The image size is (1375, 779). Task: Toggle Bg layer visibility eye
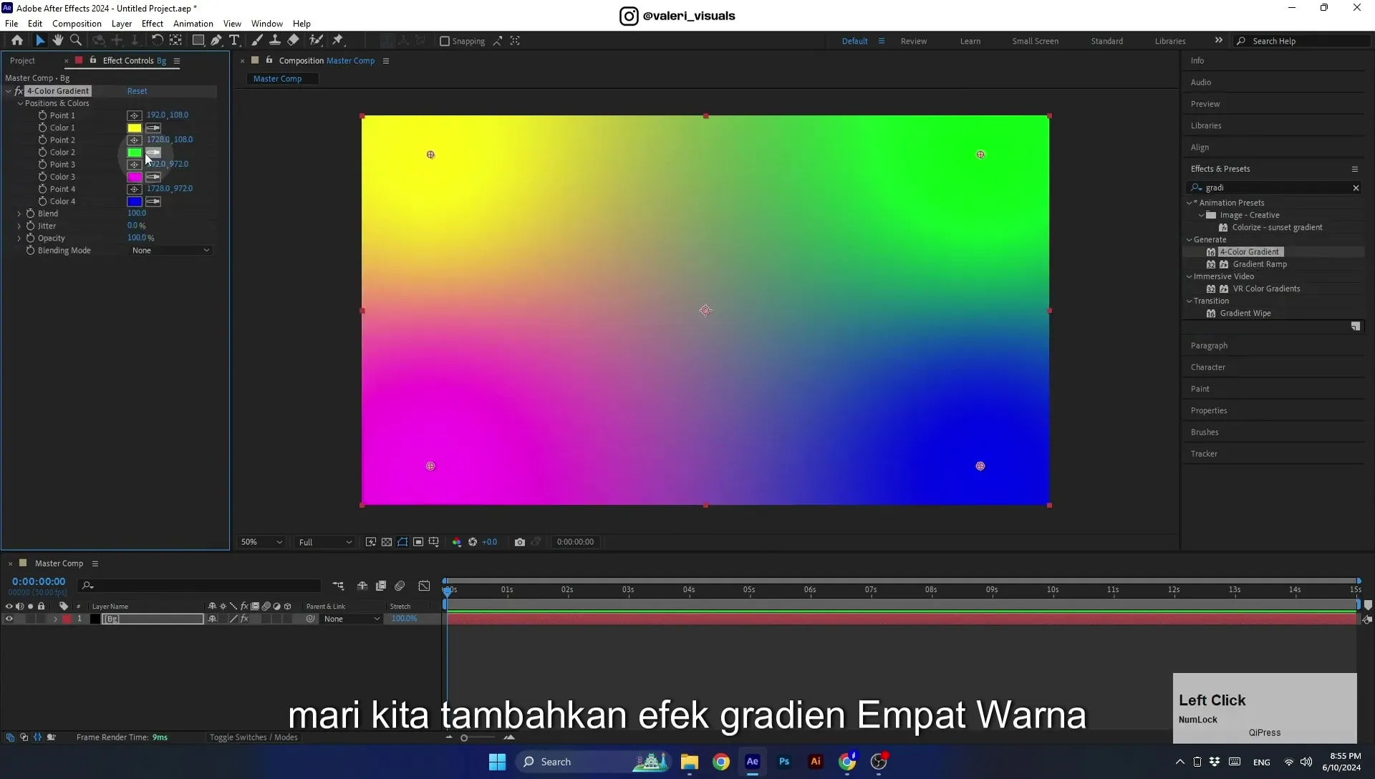pyautogui.click(x=9, y=619)
